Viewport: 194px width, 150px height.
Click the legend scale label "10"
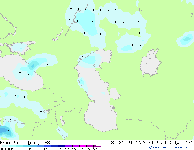tap(38, 149)
